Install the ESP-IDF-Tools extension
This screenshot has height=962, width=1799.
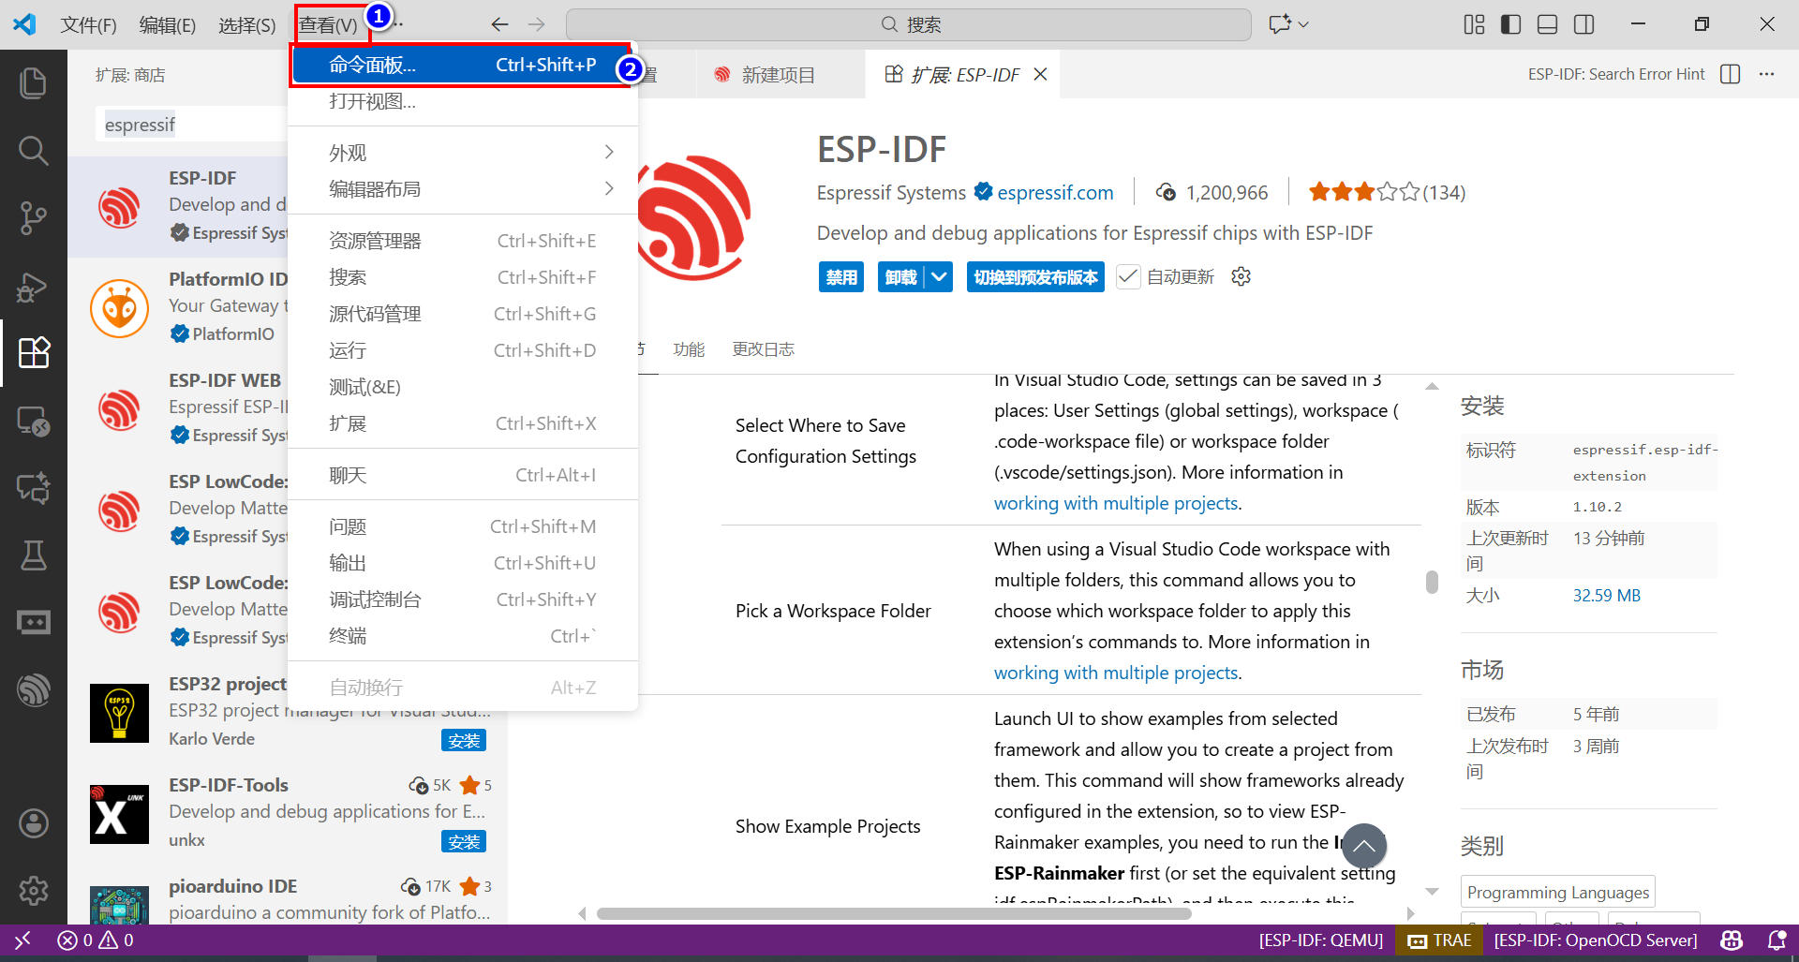pyautogui.click(x=464, y=842)
